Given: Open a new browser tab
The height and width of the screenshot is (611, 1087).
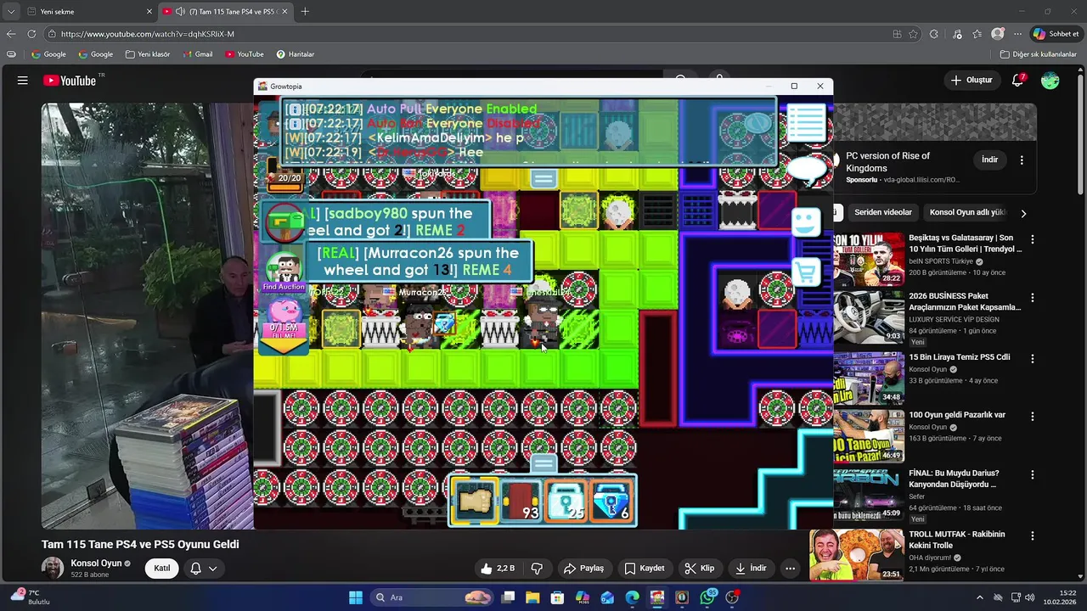Looking at the screenshot, I should 305,11.
